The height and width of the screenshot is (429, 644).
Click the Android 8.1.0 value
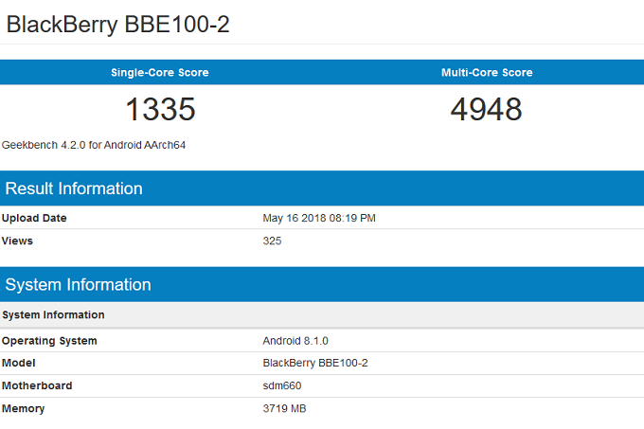point(295,341)
